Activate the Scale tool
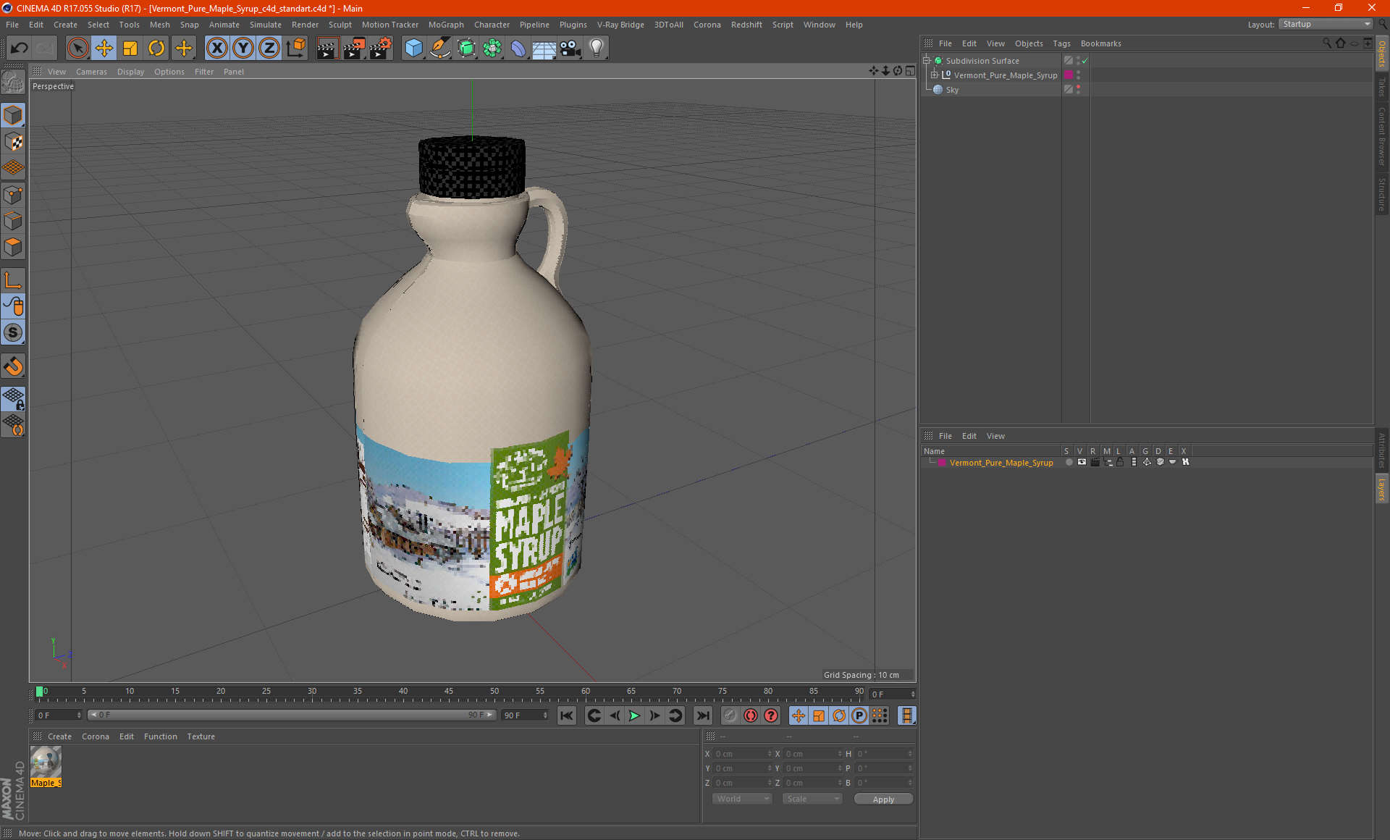 130,49
